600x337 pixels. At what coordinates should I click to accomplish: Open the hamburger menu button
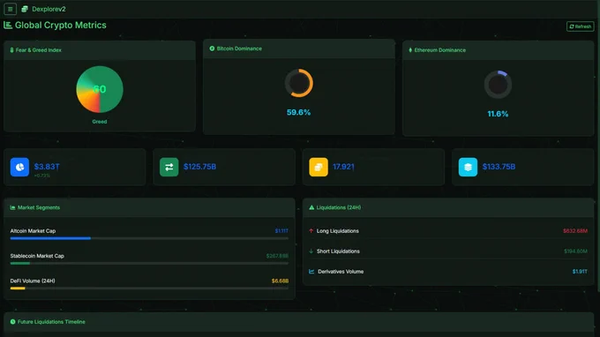pyautogui.click(x=10, y=9)
